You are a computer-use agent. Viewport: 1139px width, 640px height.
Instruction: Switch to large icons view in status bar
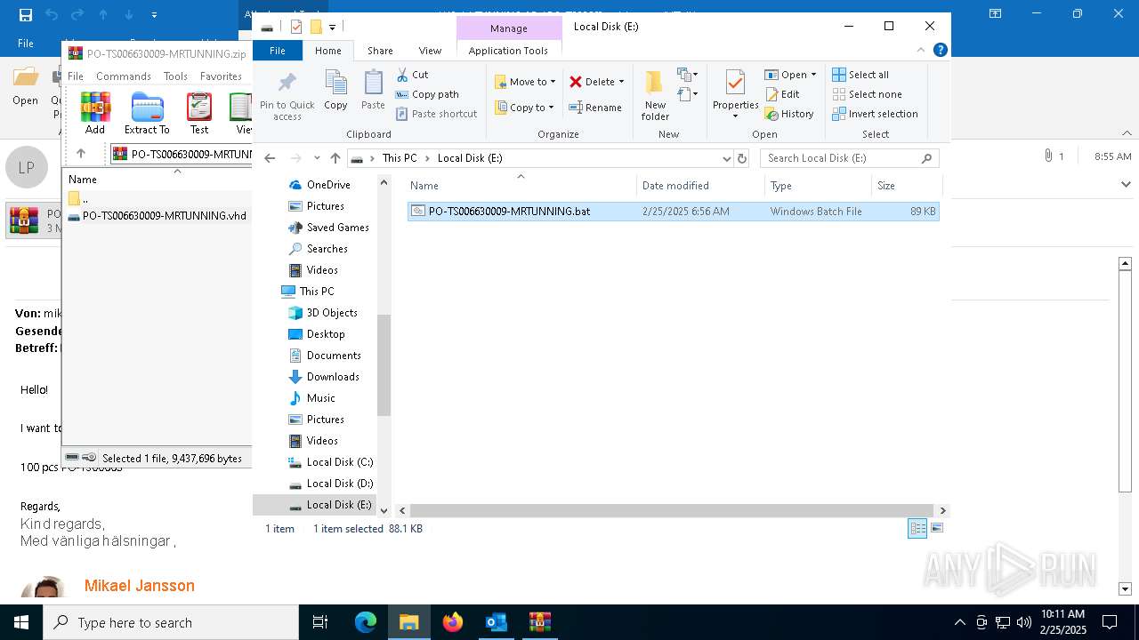[936, 528]
